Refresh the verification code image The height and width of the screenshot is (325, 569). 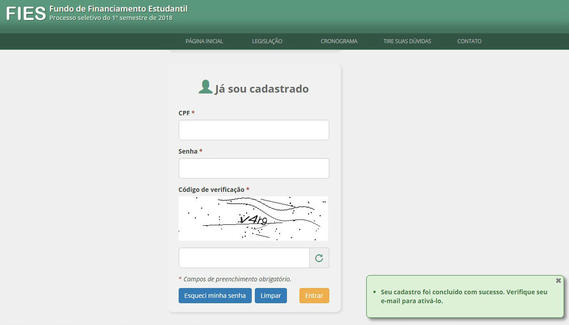tap(319, 258)
